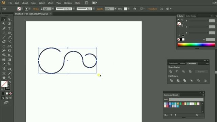Select the Direct Selection tool
The image size is (217, 122).
[9, 19]
